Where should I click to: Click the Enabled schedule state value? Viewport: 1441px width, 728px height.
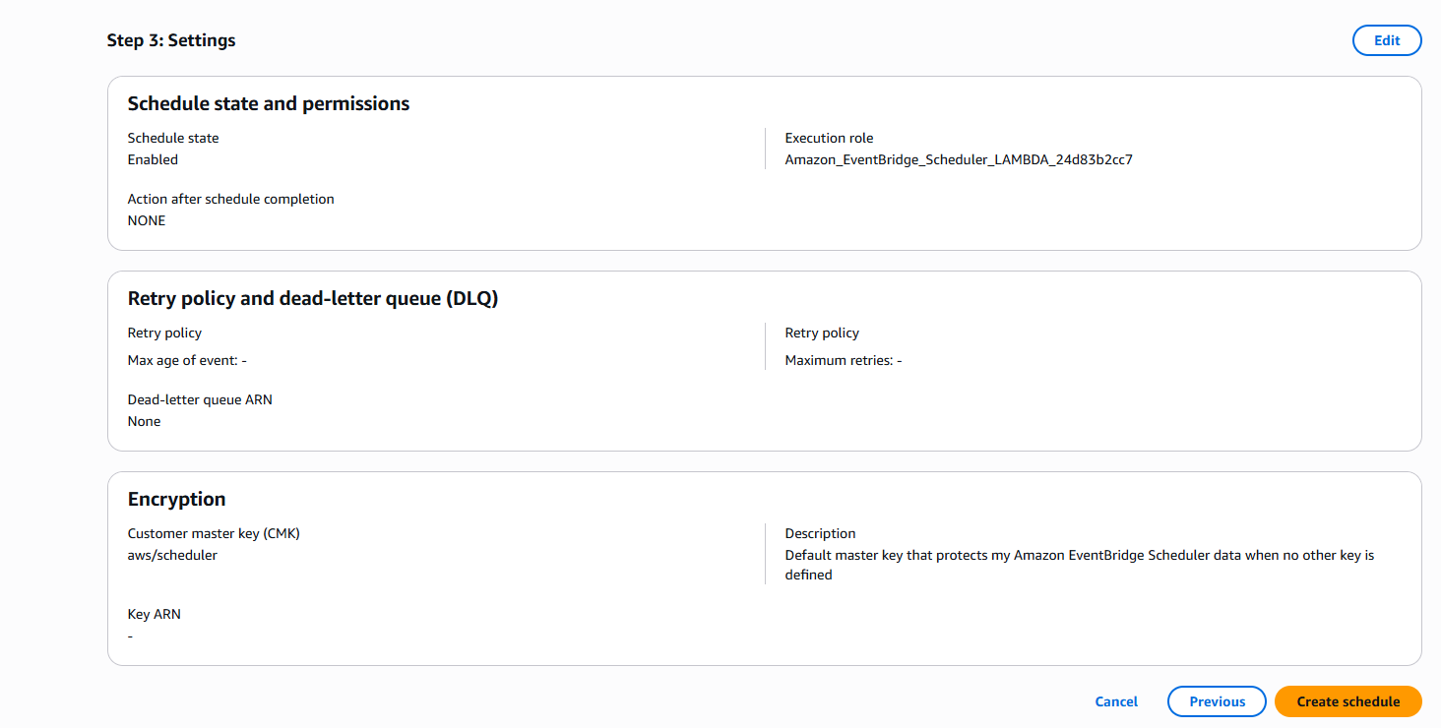153,159
